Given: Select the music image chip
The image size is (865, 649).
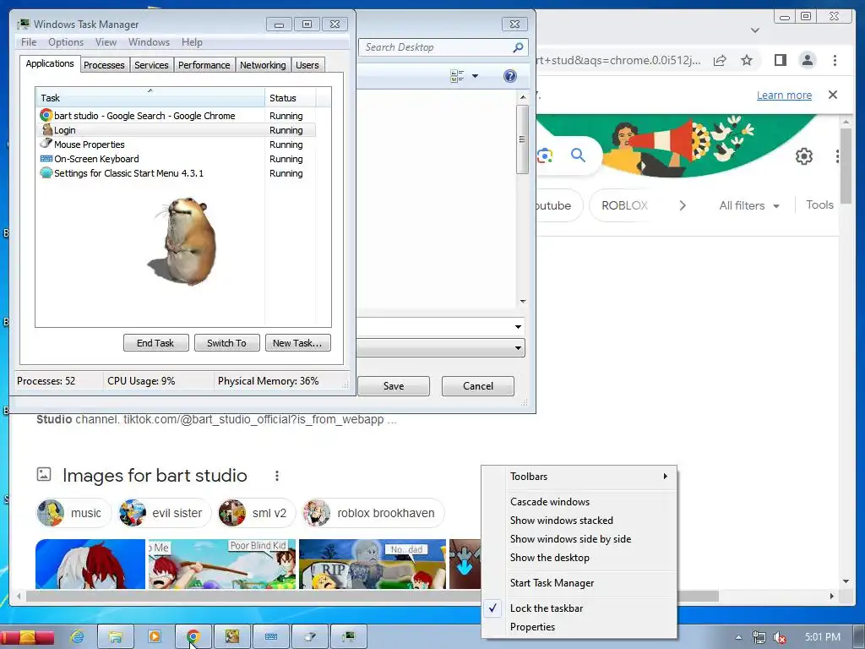Looking at the screenshot, I should [74, 513].
